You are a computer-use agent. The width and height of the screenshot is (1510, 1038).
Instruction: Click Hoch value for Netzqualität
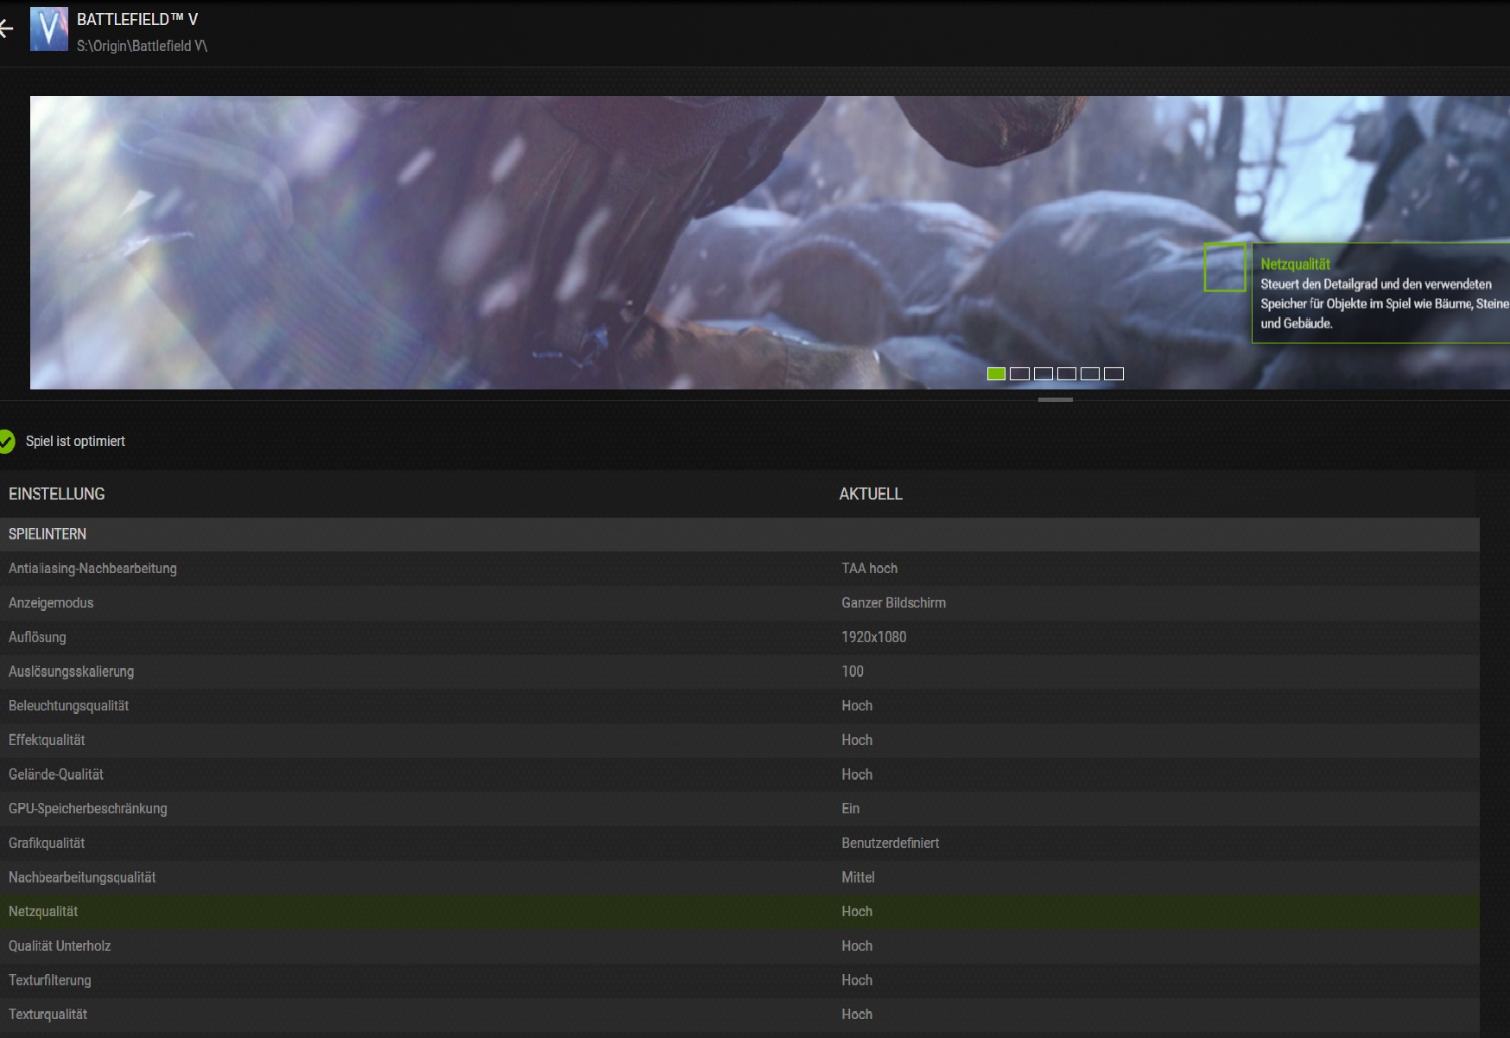point(857,912)
